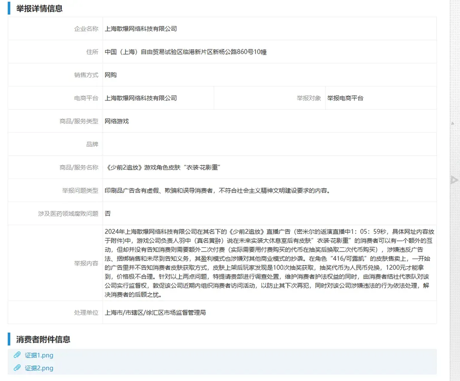
Task: Click the 处理单位 field label
Action: coord(86,313)
